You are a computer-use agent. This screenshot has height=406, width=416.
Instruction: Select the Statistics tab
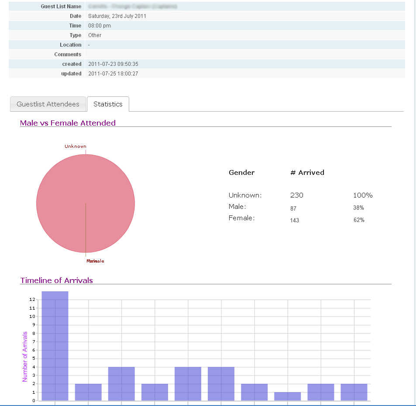click(108, 104)
